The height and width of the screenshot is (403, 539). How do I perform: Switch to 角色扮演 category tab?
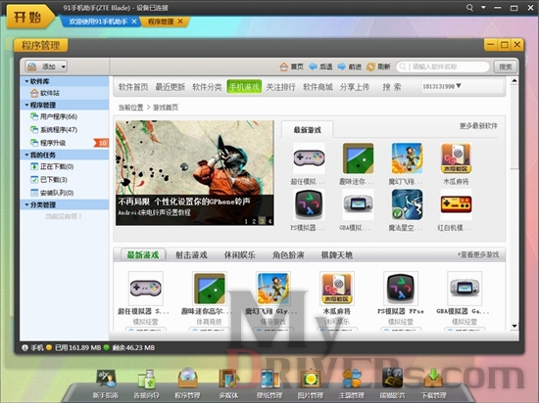[288, 255]
